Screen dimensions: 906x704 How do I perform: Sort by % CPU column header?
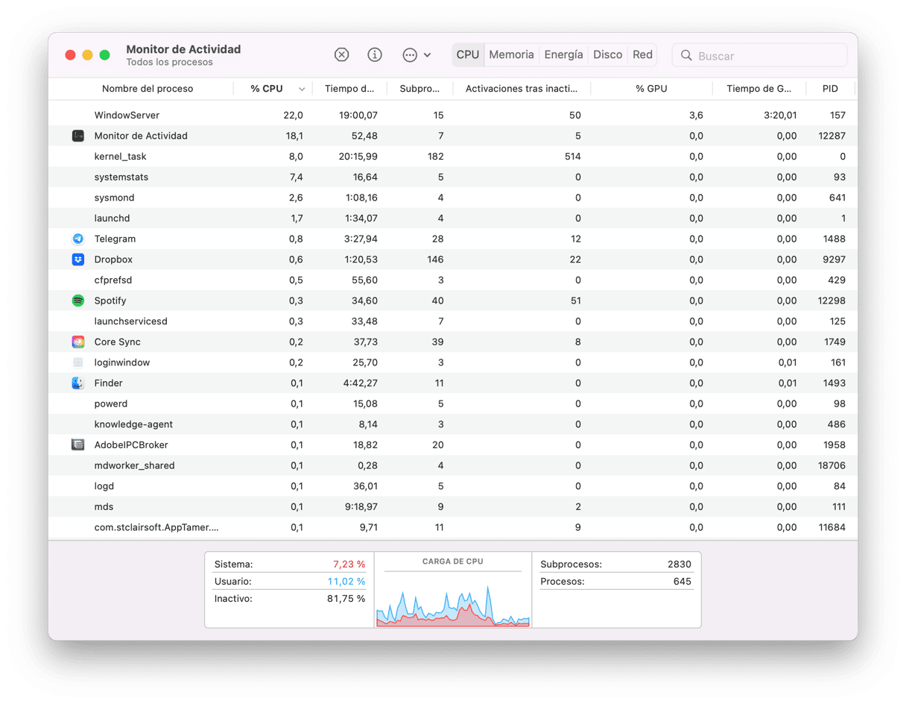(x=266, y=89)
